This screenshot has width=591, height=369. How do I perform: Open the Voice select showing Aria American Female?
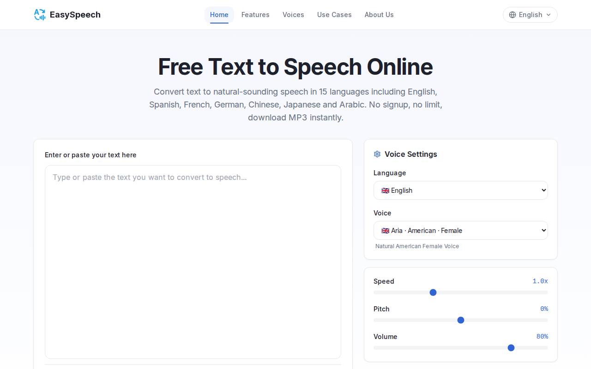coord(461,230)
